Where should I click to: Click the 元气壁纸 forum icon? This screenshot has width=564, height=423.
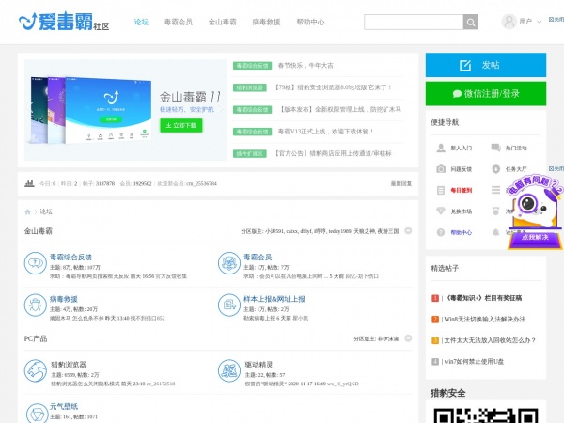[x=37, y=414]
